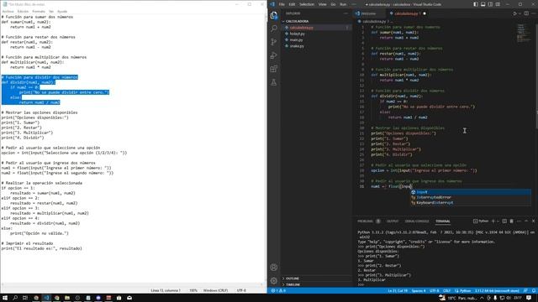Open Windows taskbar search
538x302 pixels.
(x=15, y=298)
